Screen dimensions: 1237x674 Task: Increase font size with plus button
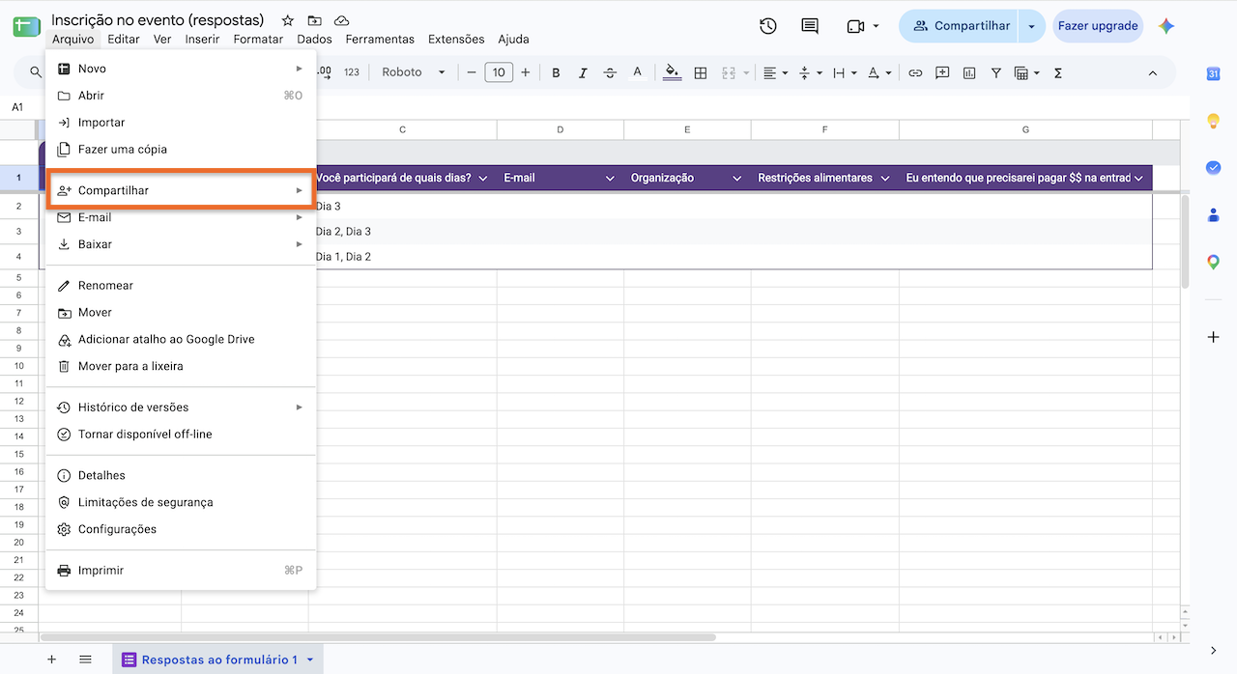coord(526,72)
